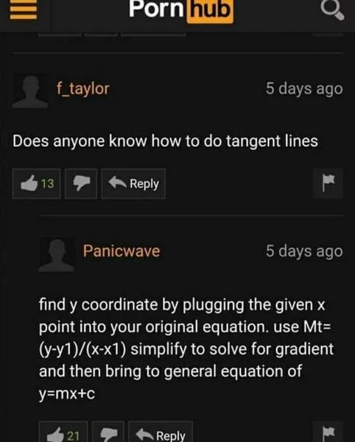Image resolution: width=355 pixels, height=442 pixels.
Task: Click the 13 likes count
Action: (47, 183)
